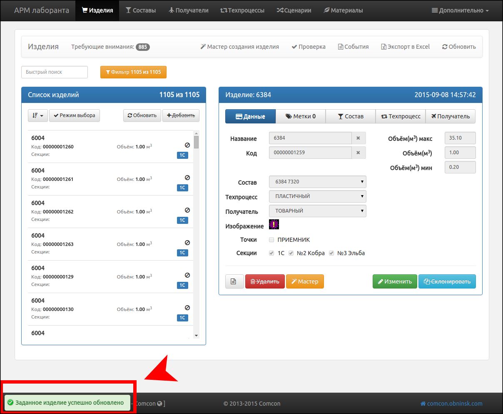Select item with code 00000001262
The height and width of the screenshot is (414, 503).
click(x=110, y=211)
